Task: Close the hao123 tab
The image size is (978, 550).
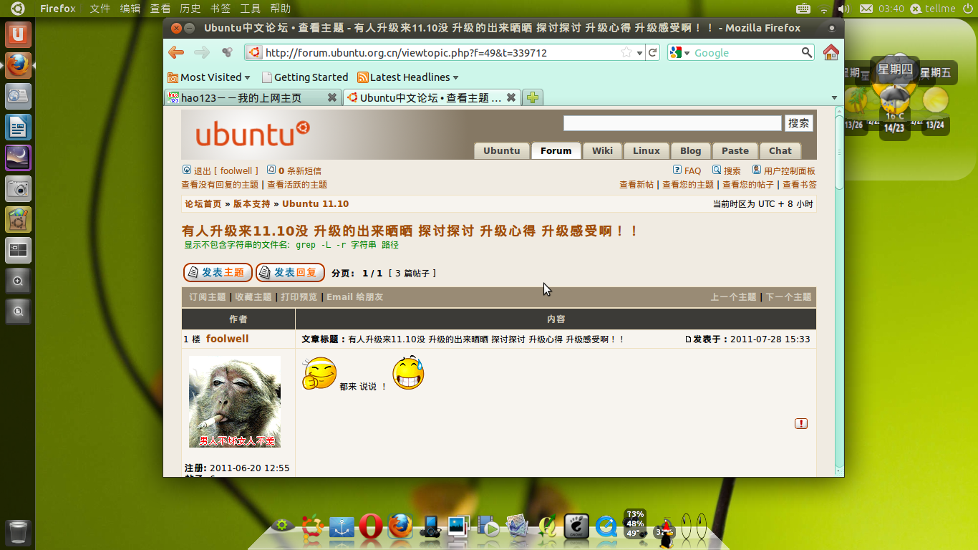Action: pos(332,97)
